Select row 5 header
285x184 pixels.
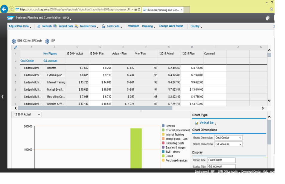click(x=16, y=82)
